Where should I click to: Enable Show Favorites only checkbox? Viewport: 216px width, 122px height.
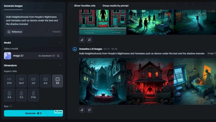(71, 6)
